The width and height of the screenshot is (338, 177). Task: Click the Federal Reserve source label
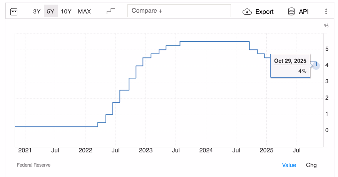[x=33, y=165]
